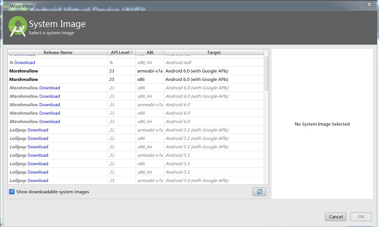Download Lollipop API 21 armeabi-v7a image

pos(38,180)
